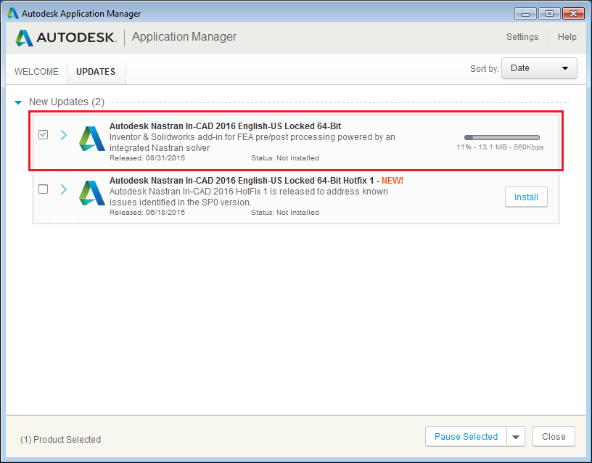The height and width of the screenshot is (463, 592).
Task: Open the Sort by Date dropdown
Action: pos(539,68)
